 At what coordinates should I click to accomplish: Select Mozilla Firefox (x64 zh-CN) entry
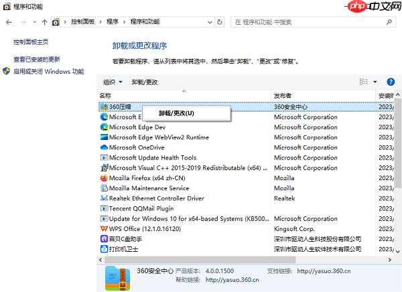(x=246, y=178)
